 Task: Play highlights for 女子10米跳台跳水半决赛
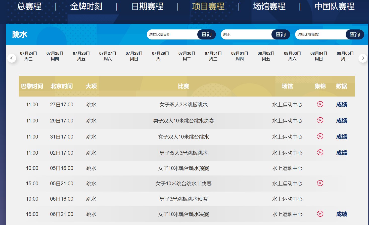(320, 183)
